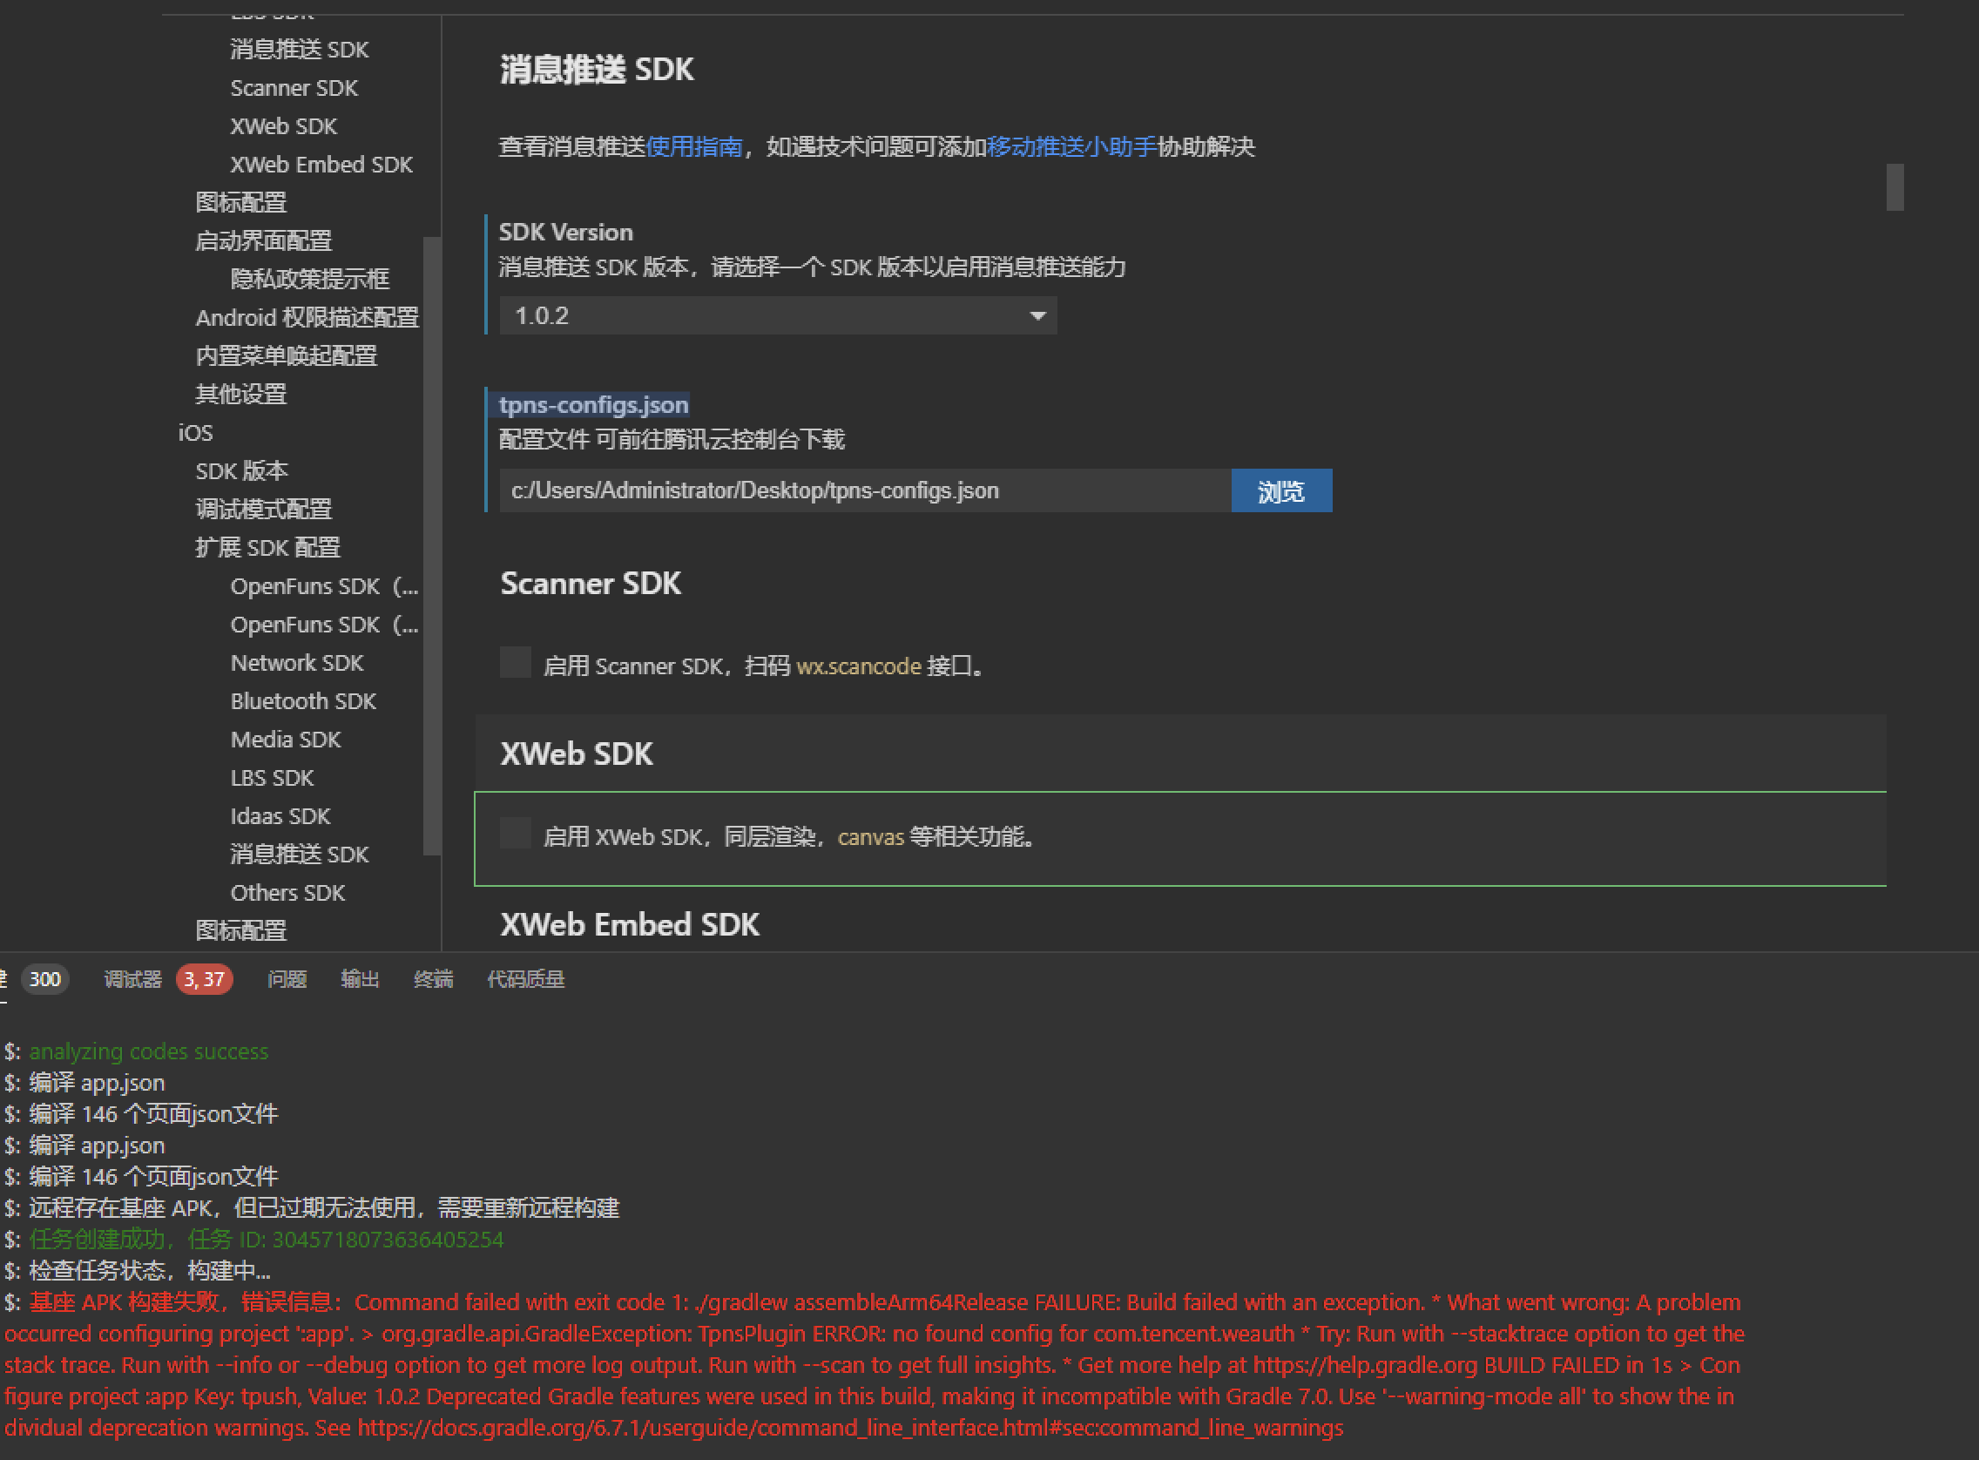Enable the XWeb SDK checkbox

pos(515,834)
